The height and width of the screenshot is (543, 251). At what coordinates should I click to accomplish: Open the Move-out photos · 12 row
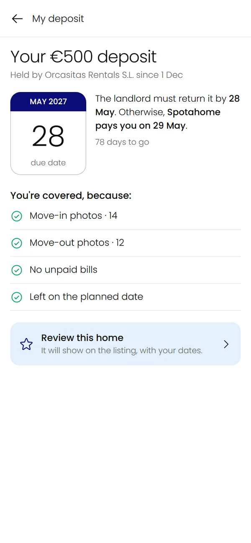pos(125,243)
